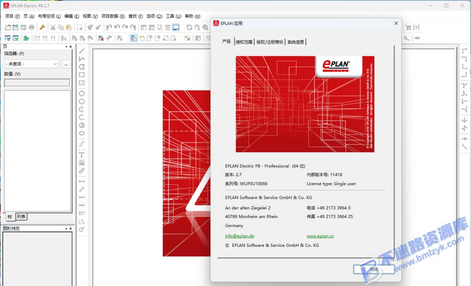471x286 pixels.
Task: Close the EPLAN 应用 dialog with X
Action: coord(396,23)
